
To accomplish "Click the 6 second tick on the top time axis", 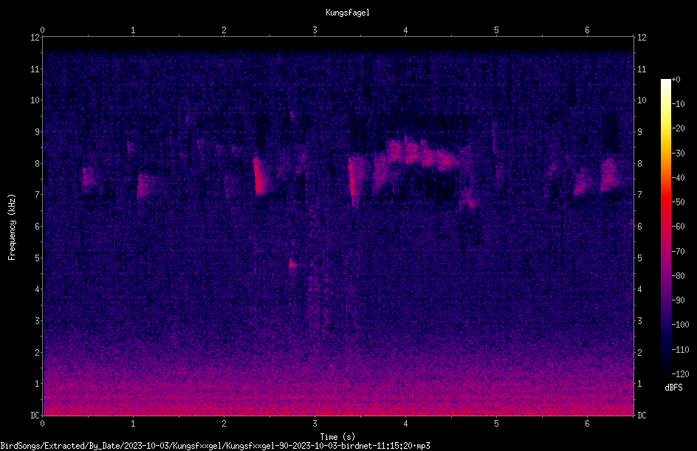I will tap(587, 30).
